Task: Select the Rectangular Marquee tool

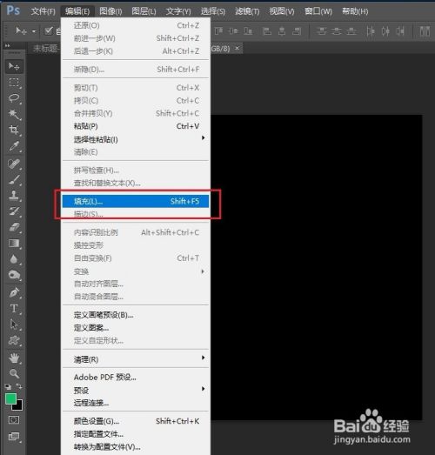Action: click(x=14, y=83)
